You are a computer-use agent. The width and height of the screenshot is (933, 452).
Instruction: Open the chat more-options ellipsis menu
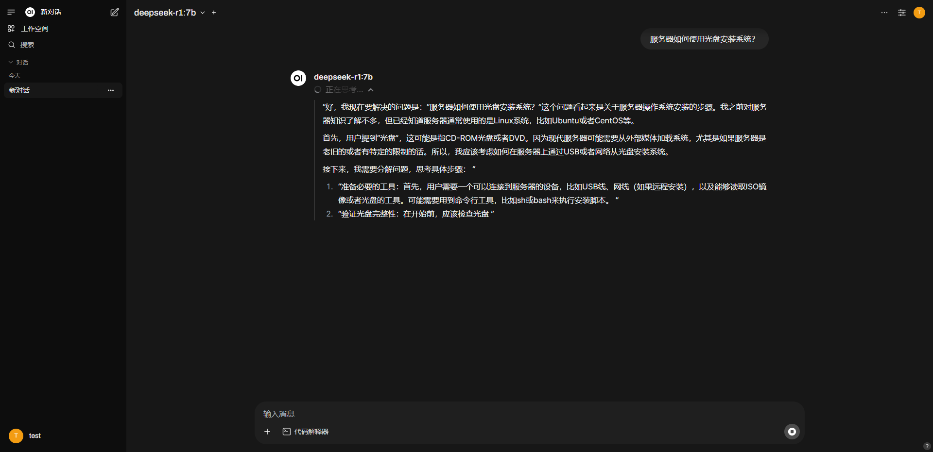tap(884, 13)
